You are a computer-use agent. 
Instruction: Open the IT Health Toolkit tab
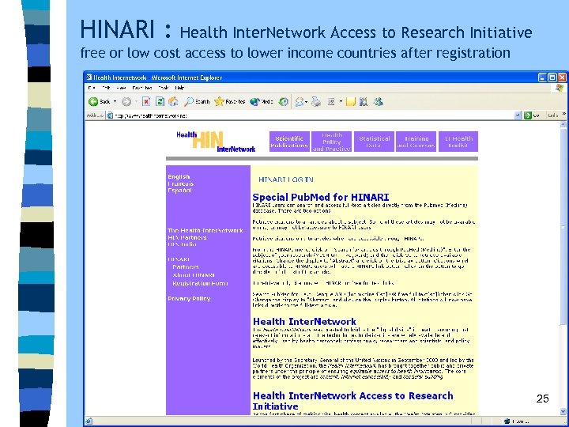[458, 142]
